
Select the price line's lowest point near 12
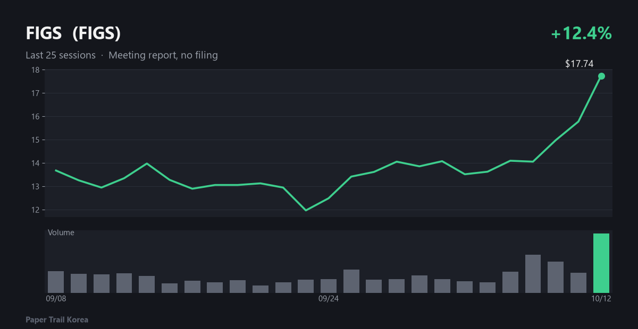(306, 210)
